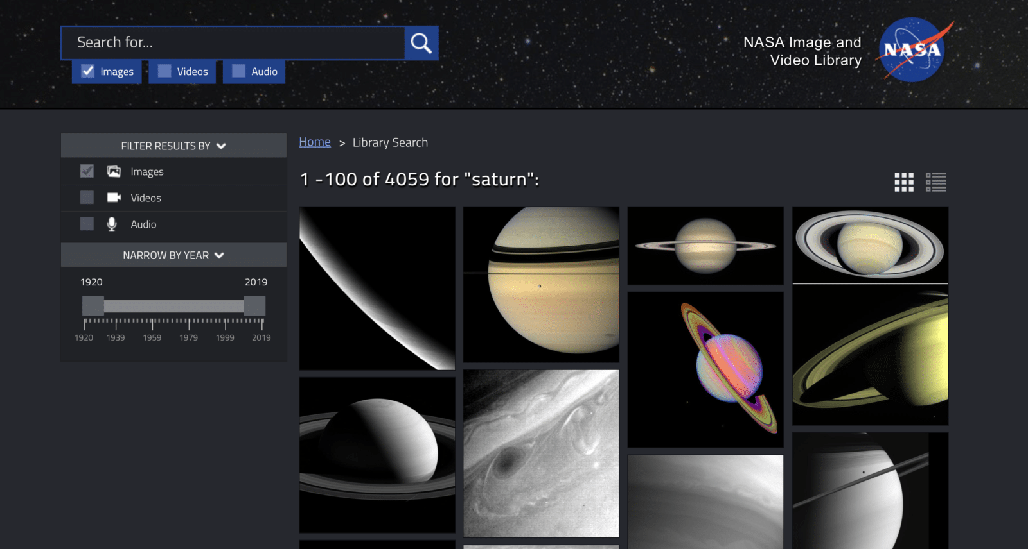Image resolution: width=1028 pixels, height=549 pixels.
Task: Tick the Videos filter checkbox in sidebar
Action: [x=87, y=198]
